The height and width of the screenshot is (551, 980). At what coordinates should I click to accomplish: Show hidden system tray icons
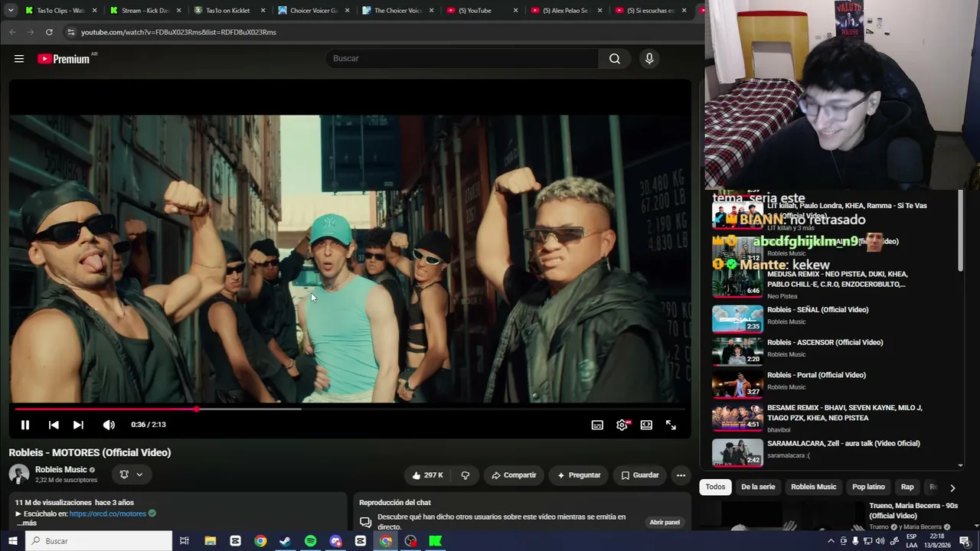[x=831, y=541]
